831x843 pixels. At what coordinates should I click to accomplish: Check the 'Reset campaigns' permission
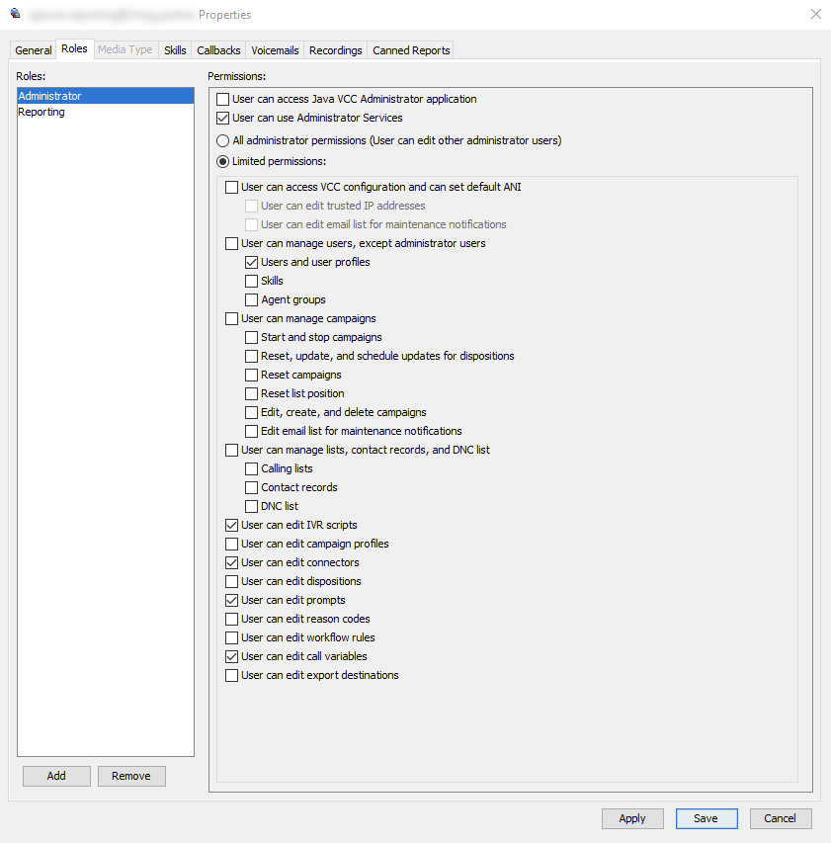tap(251, 375)
